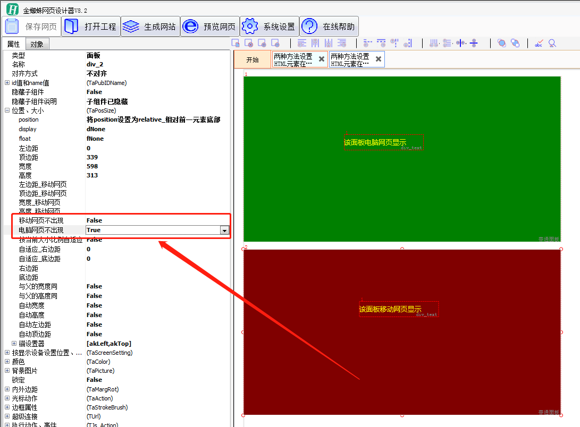The width and height of the screenshot is (580, 427).
Task: Click the display value dNone
Action: (x=96, y=129)
